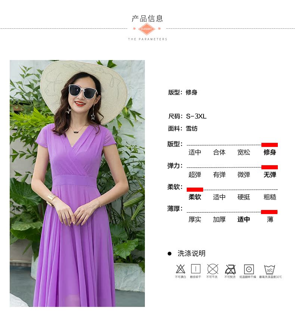Select the 硬挺 softness option
Image resolution: width=295 pixels, height=317 pixels.
pos(243,197)
